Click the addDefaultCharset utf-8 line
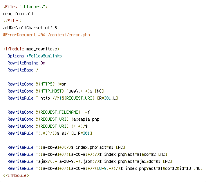The width and height of the screenshot is (206, 182). pyautogui.click(x=30, y=28)
